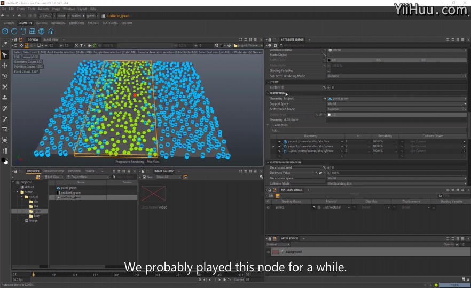
Task: Create a polycylinder from the Geometry shelf
Action: [23, 31]
